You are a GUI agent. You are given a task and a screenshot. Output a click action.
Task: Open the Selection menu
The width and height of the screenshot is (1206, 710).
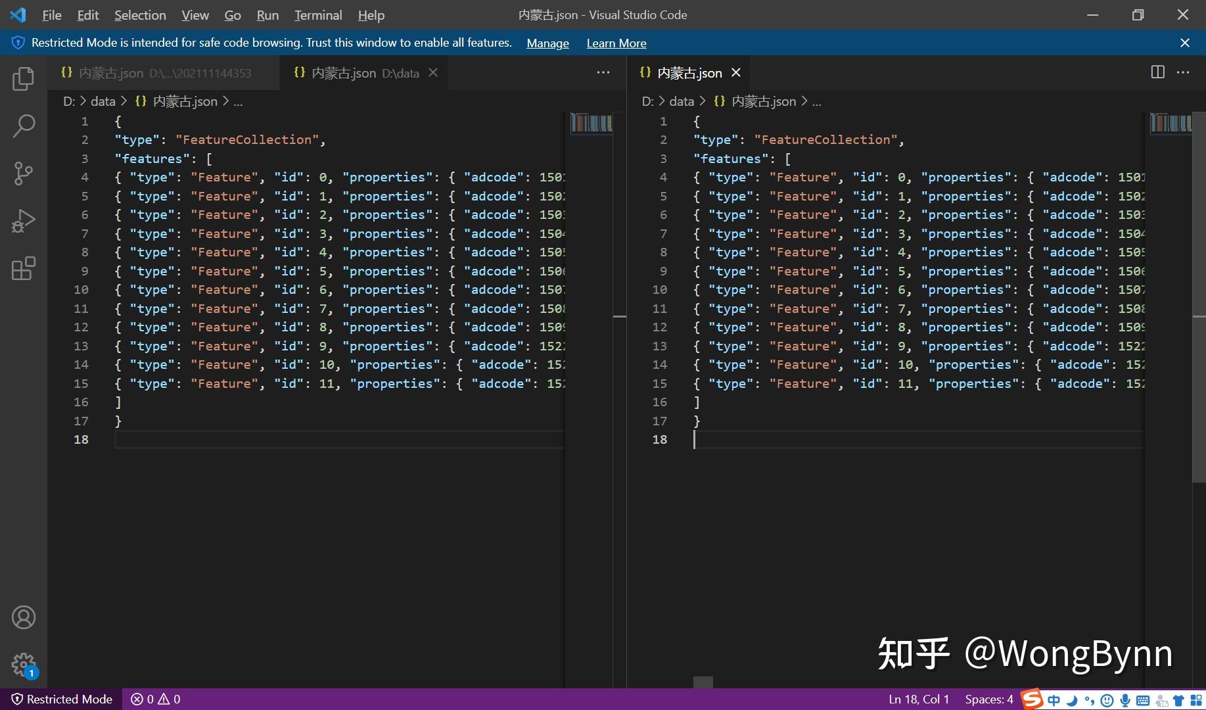(140, 15)
